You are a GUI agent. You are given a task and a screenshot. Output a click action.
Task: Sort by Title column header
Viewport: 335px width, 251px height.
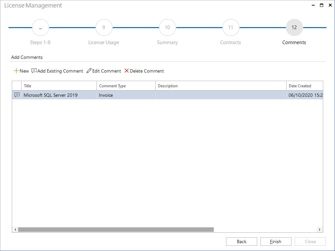tap(59, 86)
